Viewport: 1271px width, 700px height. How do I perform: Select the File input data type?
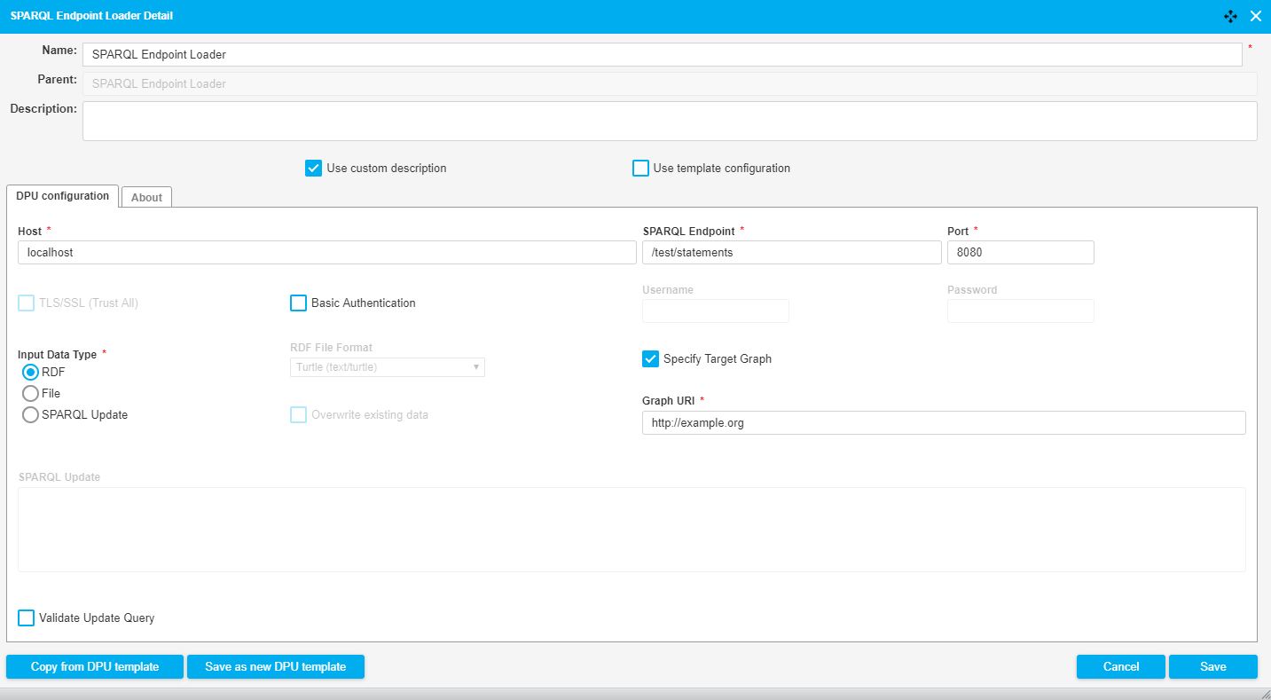click(31, 393)
